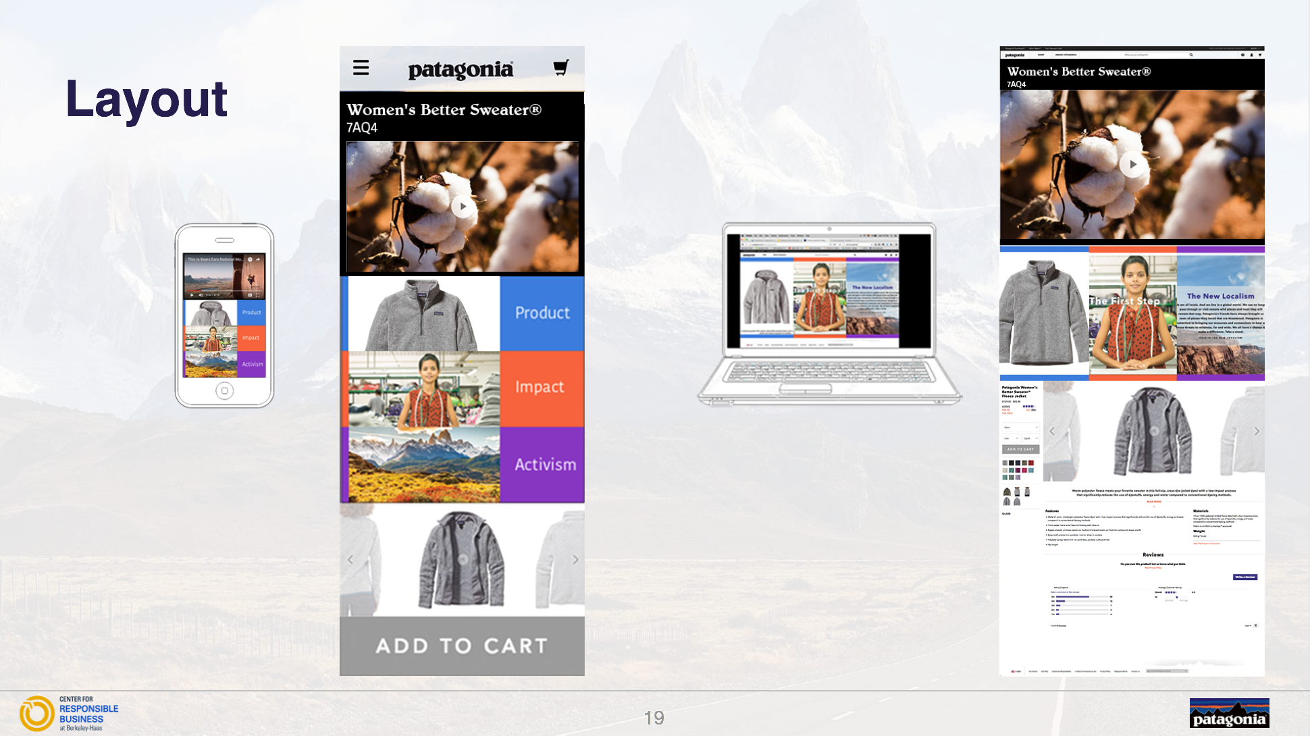Select the purple Activism tile in the large mobile mockup
The image size is (1310, 736).
point(542,465)
